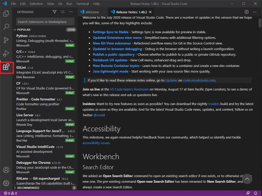262x196 pixels.
Task: Open VS Code team's livestream link
Action: coord(129,89)
